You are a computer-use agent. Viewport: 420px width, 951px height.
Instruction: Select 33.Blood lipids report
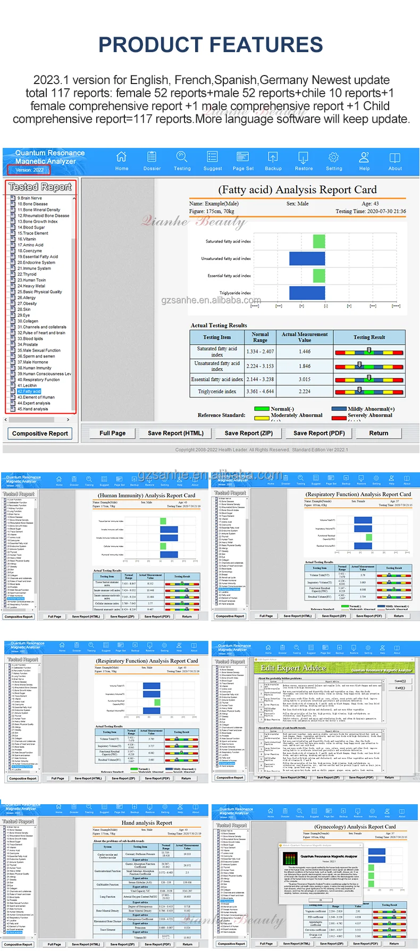[30, 338]
